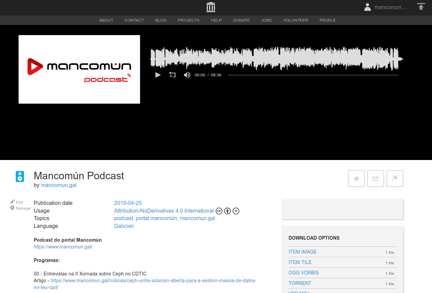The width and height of the screenshot is (432, 293).
Task: Expand OGG VORBIS download option
Action: pyautogui.click(x=303, y=273)
